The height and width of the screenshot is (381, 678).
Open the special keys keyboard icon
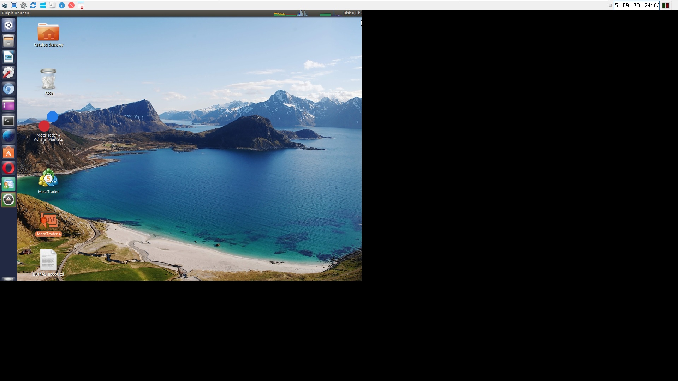(x=52, y=5)
